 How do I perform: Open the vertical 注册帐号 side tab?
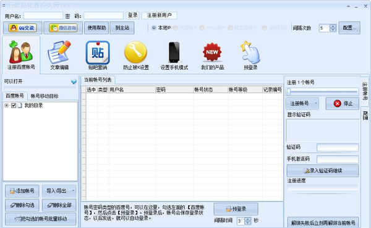(365, 91)
